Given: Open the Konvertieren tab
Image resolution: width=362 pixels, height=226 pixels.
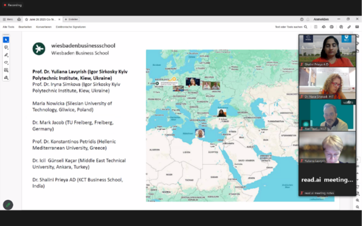Looking at the screenshot, I should pos(43,27).
